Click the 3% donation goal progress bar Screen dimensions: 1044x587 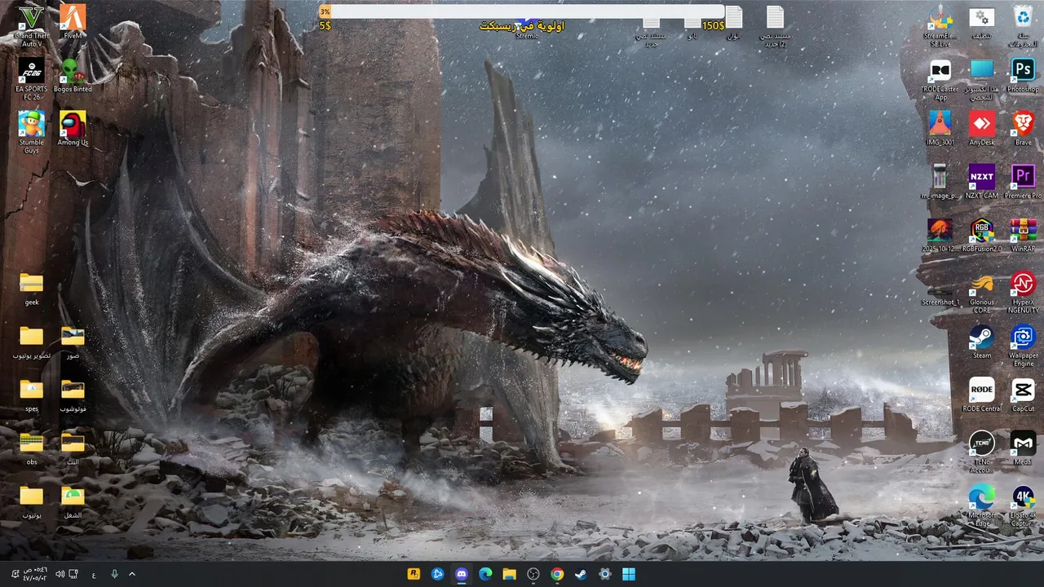point(522,11)
